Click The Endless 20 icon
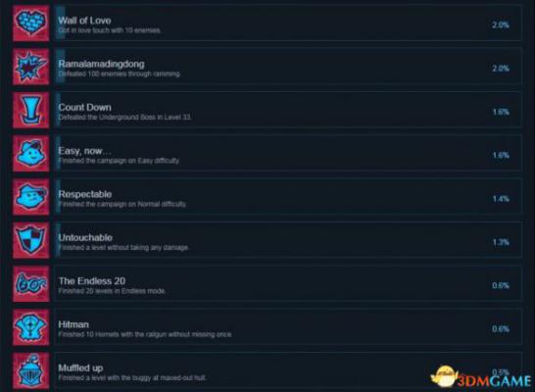 [30, 284]
